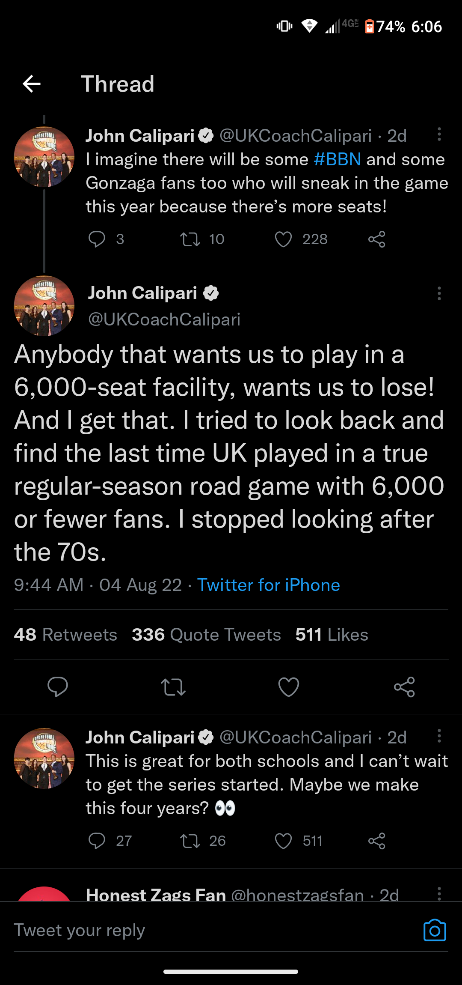Reply to the first tweet with 3 comments
This screenshot has width=462, height=985.
(x=97, y=239)
